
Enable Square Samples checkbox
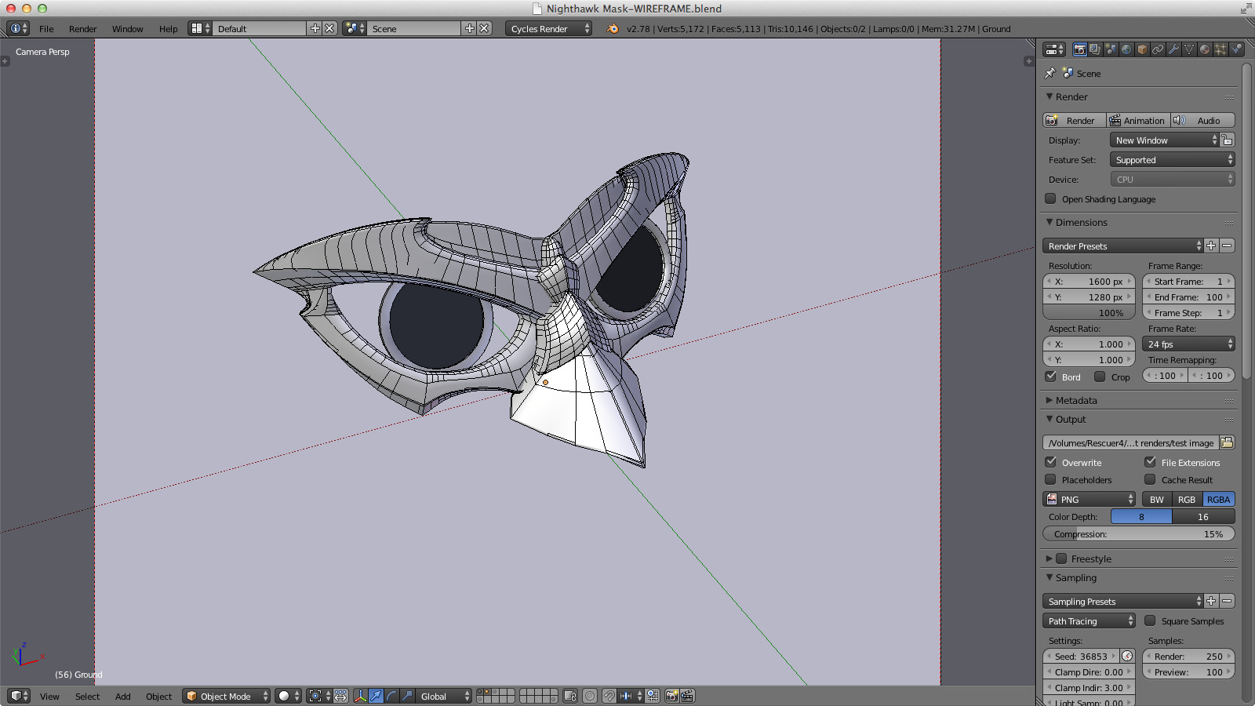[1150, 620]
